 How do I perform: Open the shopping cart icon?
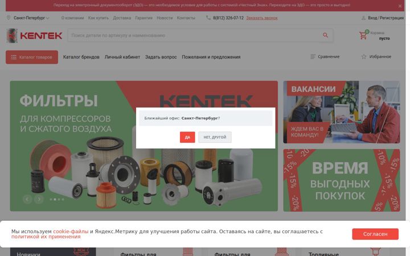(363, 35)
